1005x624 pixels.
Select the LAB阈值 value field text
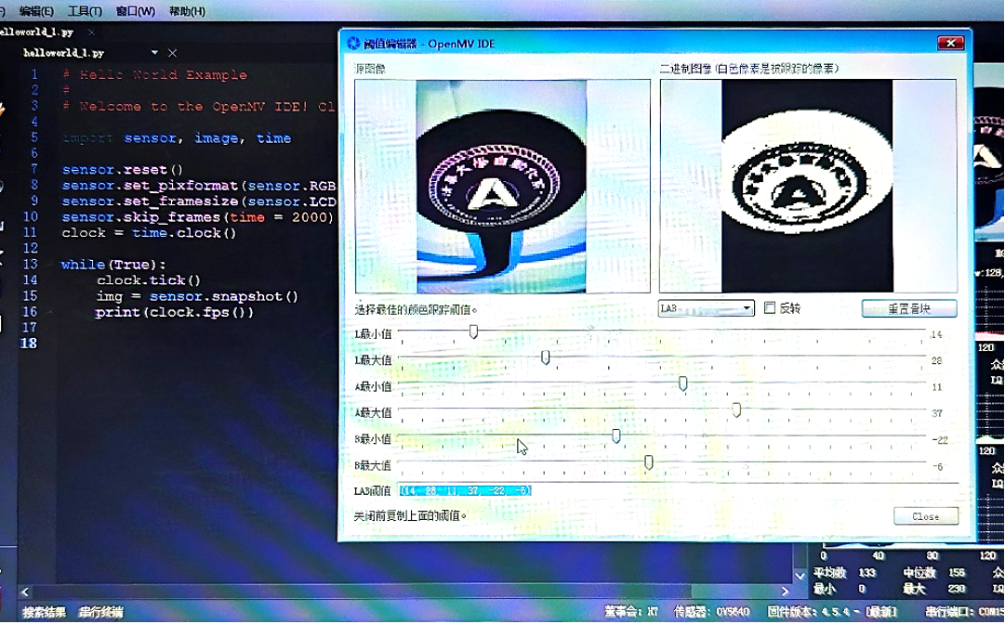pos(466,491)
